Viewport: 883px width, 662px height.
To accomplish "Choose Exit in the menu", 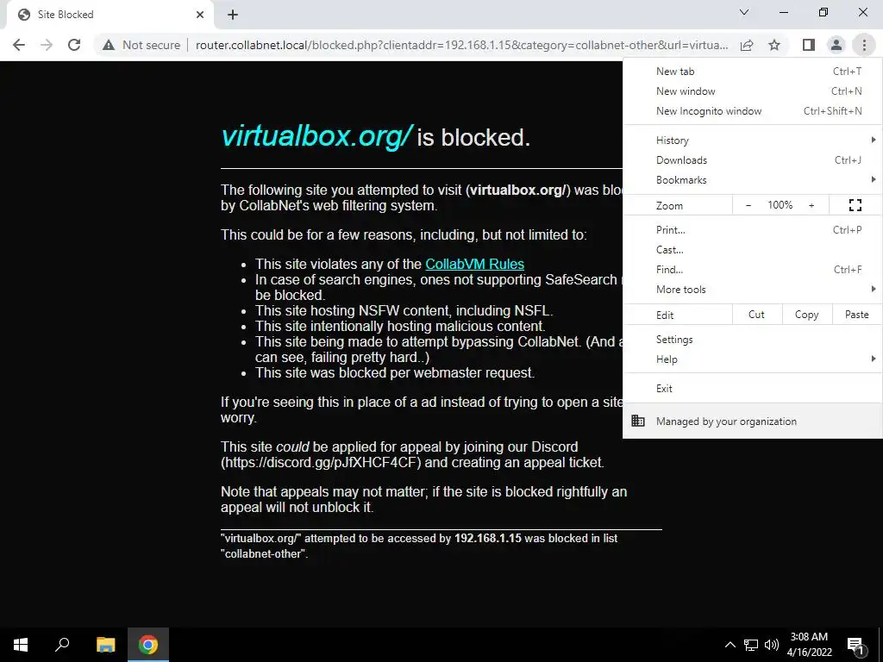I will pos(752,389).
